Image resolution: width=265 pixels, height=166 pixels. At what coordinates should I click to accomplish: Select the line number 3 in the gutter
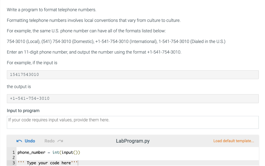(x=13, y=163)
